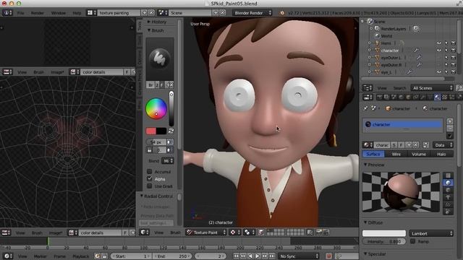Add a new scene with plus button
The image size is (463, 260).
216,13
